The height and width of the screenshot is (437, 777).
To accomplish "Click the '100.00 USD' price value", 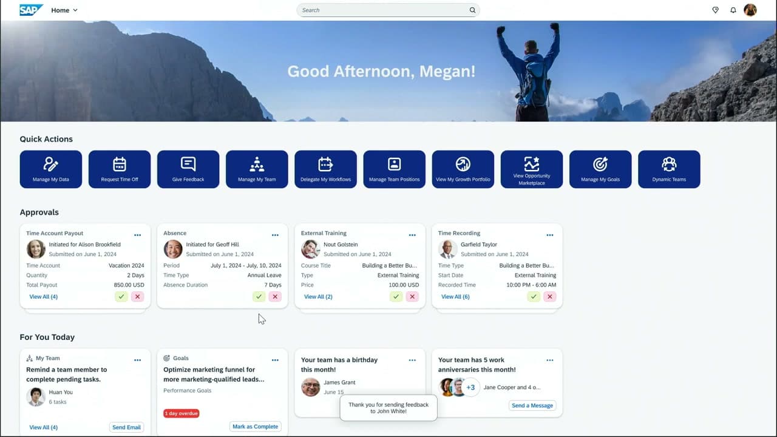I will click(x=404, y=285).
